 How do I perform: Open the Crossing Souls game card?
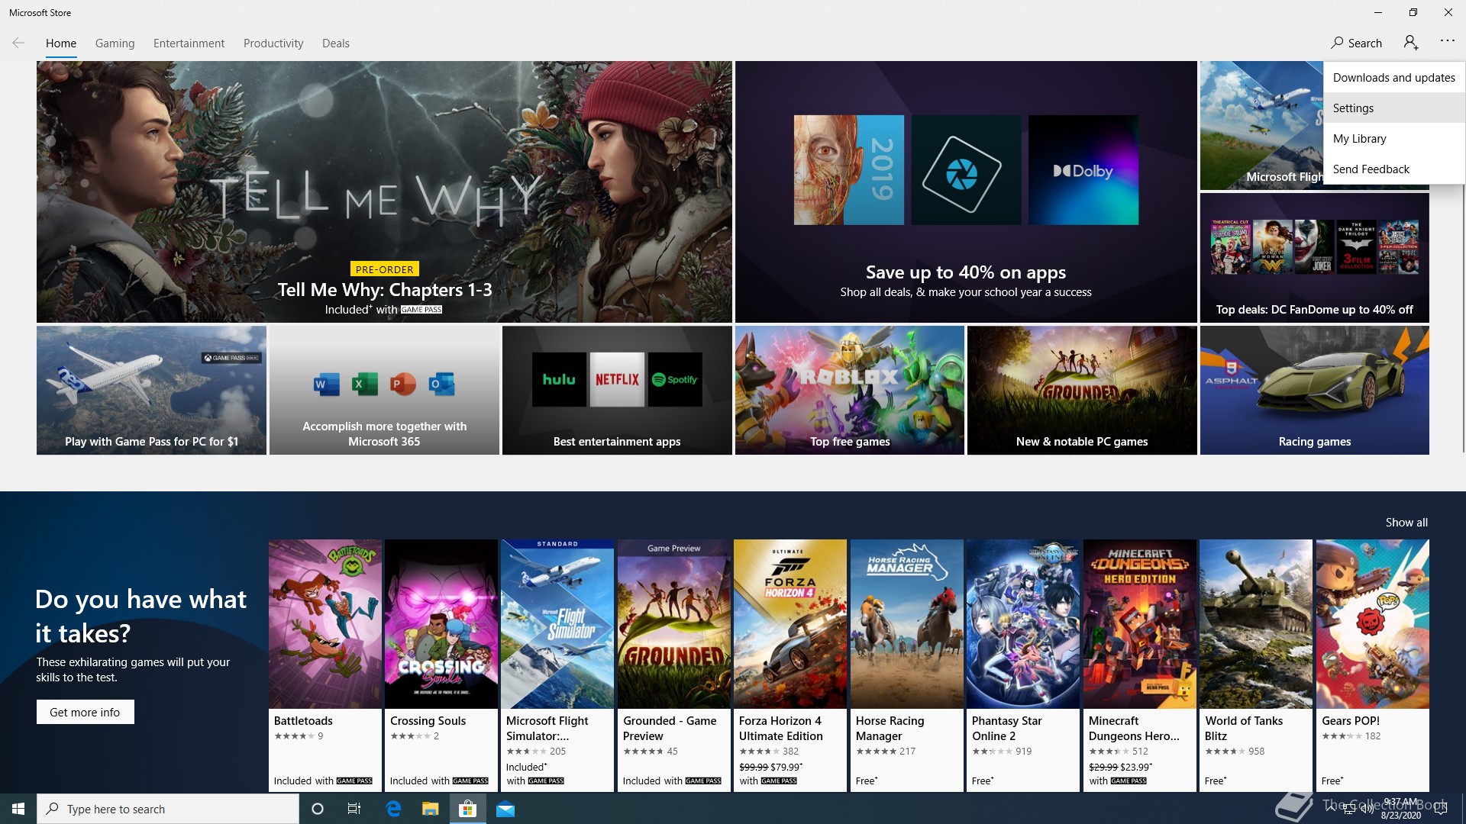coord(441,665)
